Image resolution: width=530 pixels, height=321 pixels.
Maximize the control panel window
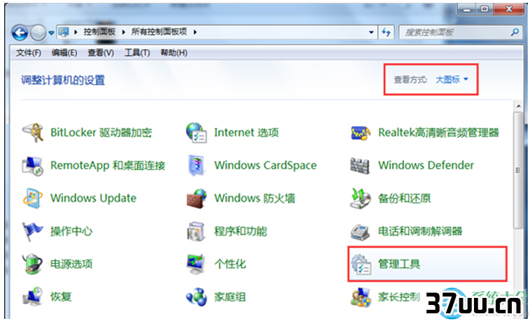(x=484, y=9)
